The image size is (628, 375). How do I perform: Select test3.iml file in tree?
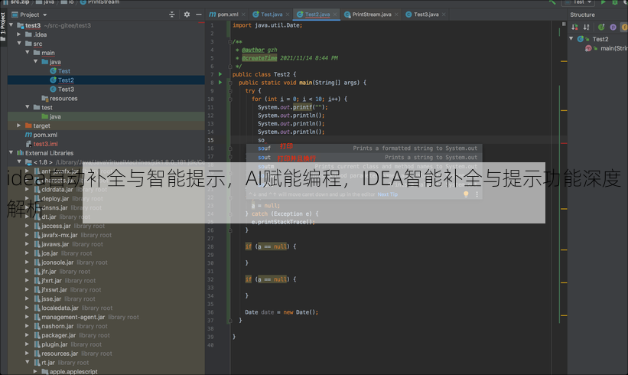(45, 144)
